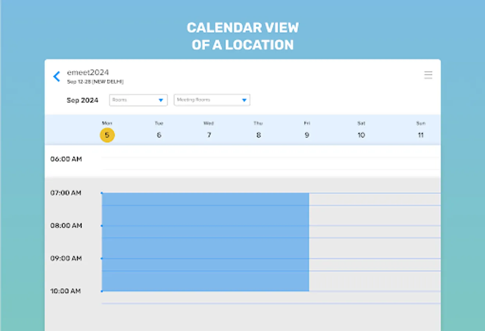Select the highlighted Monday date circle 5

(x=107, y=135)
